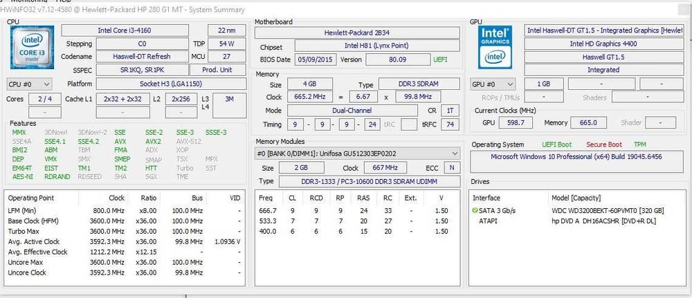Screen dimensions: 692x298
Task: Click the AVX2 feature flag
Action: (x=153, y=142)
